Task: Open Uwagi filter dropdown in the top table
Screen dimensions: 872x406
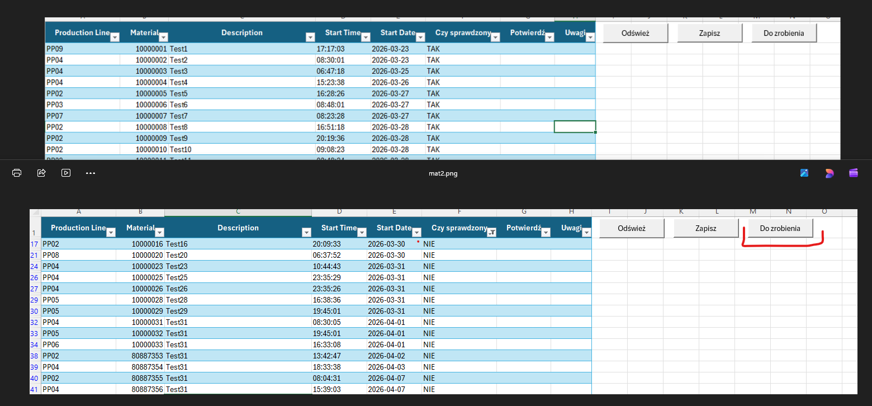Action: [590, 37]
